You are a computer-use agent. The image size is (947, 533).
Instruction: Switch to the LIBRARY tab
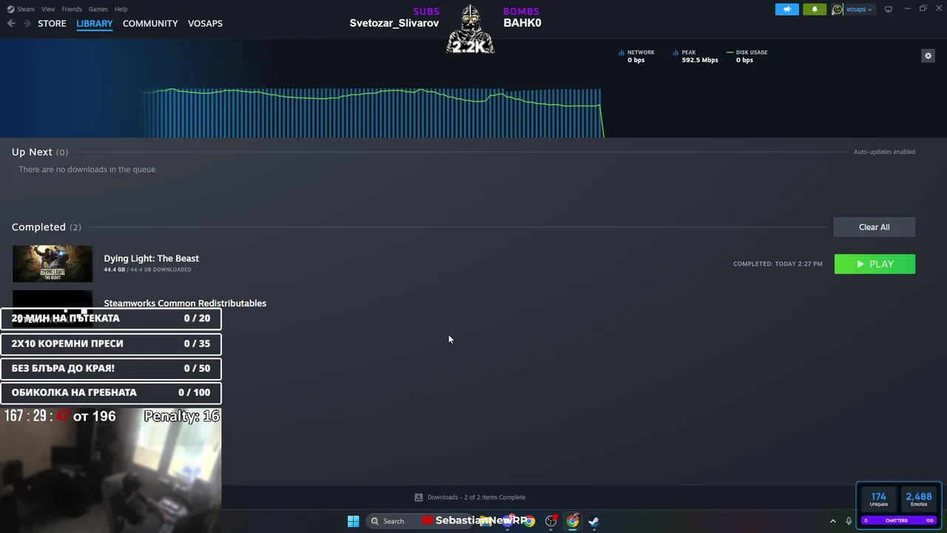coord(95,24)
